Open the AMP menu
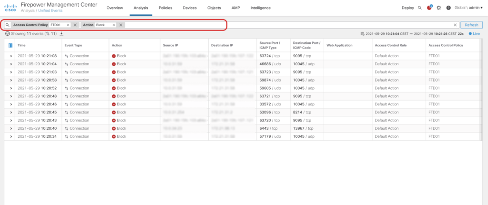The width and height of the screenshot is (488, 205). (x=235, y=8)
